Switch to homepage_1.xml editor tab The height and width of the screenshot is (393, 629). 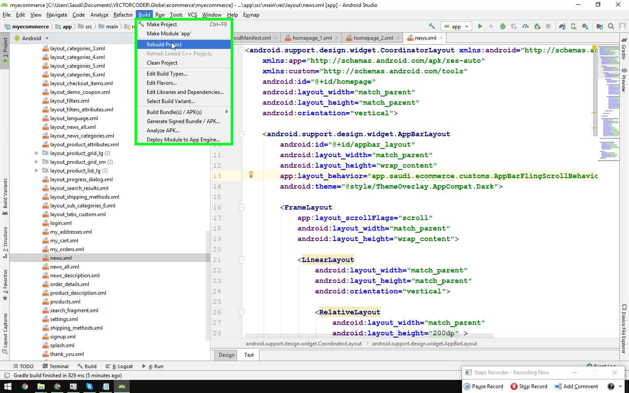point(312,38)
